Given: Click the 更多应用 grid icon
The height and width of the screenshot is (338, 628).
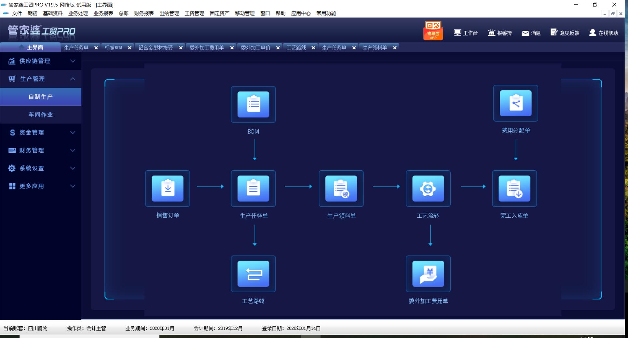Looking at the screenshot, I should (12, 186).
